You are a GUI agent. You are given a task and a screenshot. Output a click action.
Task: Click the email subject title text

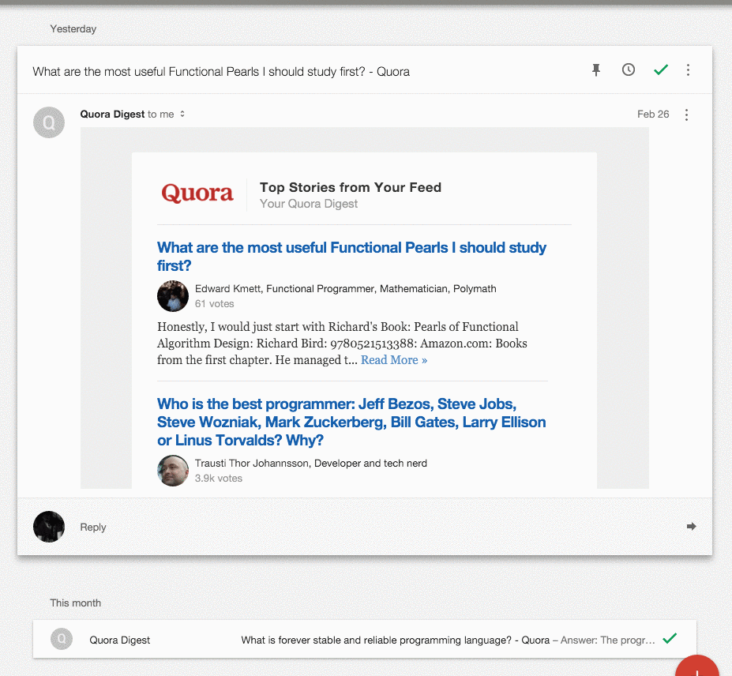click(x=221, y=71)
